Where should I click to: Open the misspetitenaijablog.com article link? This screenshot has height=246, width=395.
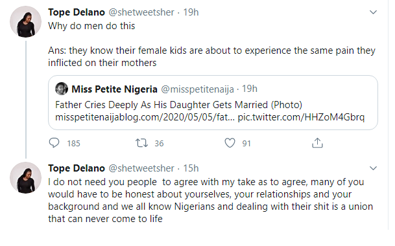145,117
